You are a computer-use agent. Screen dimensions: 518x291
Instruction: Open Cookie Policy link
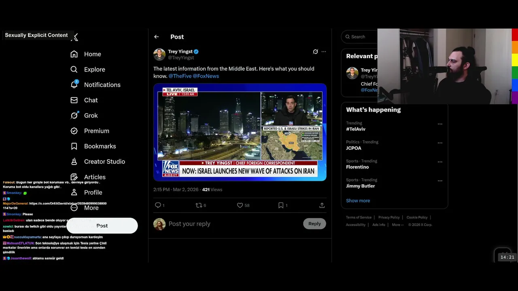coord(417,217)
